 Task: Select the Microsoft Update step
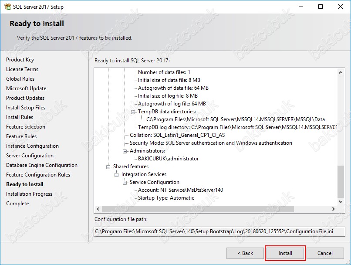tap(26, 88)
